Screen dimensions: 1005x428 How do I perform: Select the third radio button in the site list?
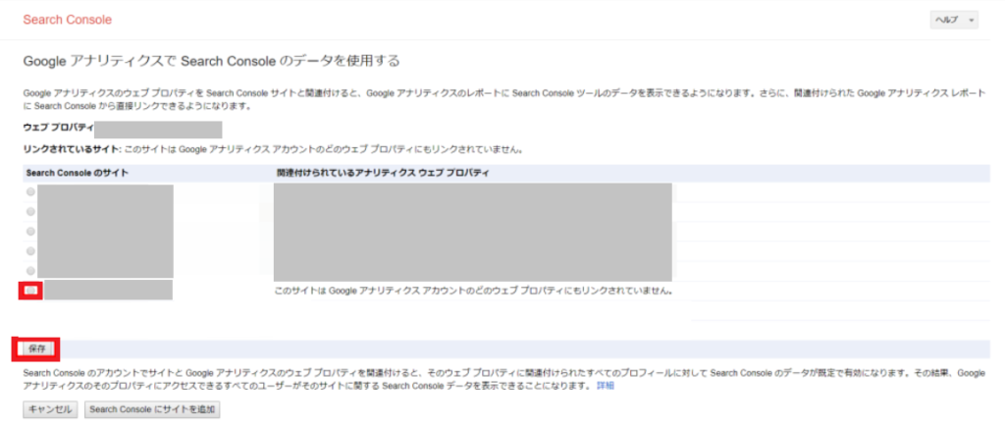pos(30,231)
